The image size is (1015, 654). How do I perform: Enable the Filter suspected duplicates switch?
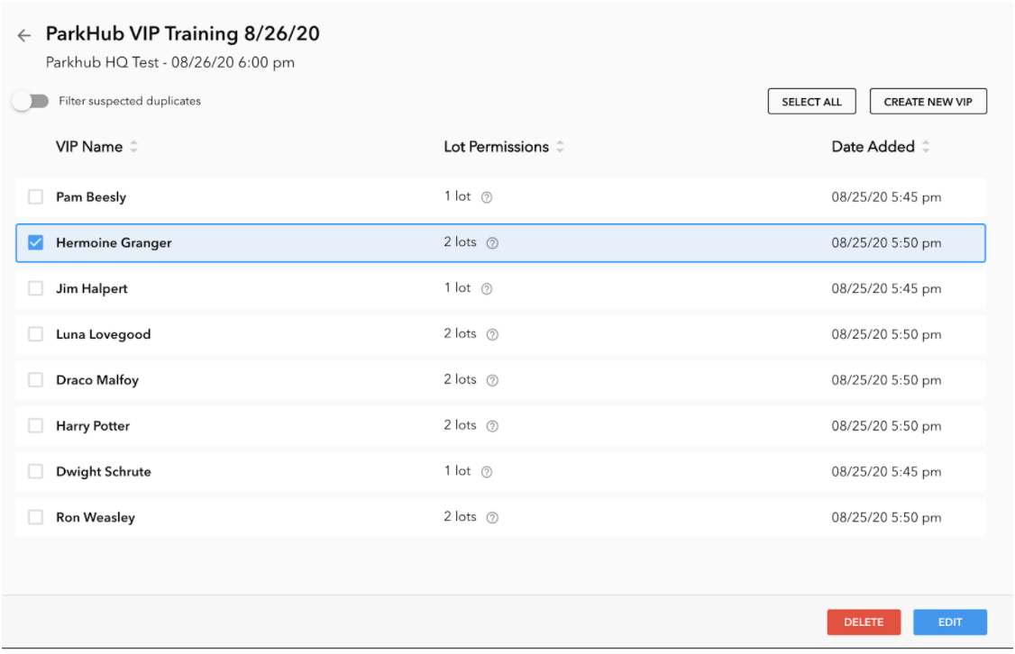(x=31, y=102)
